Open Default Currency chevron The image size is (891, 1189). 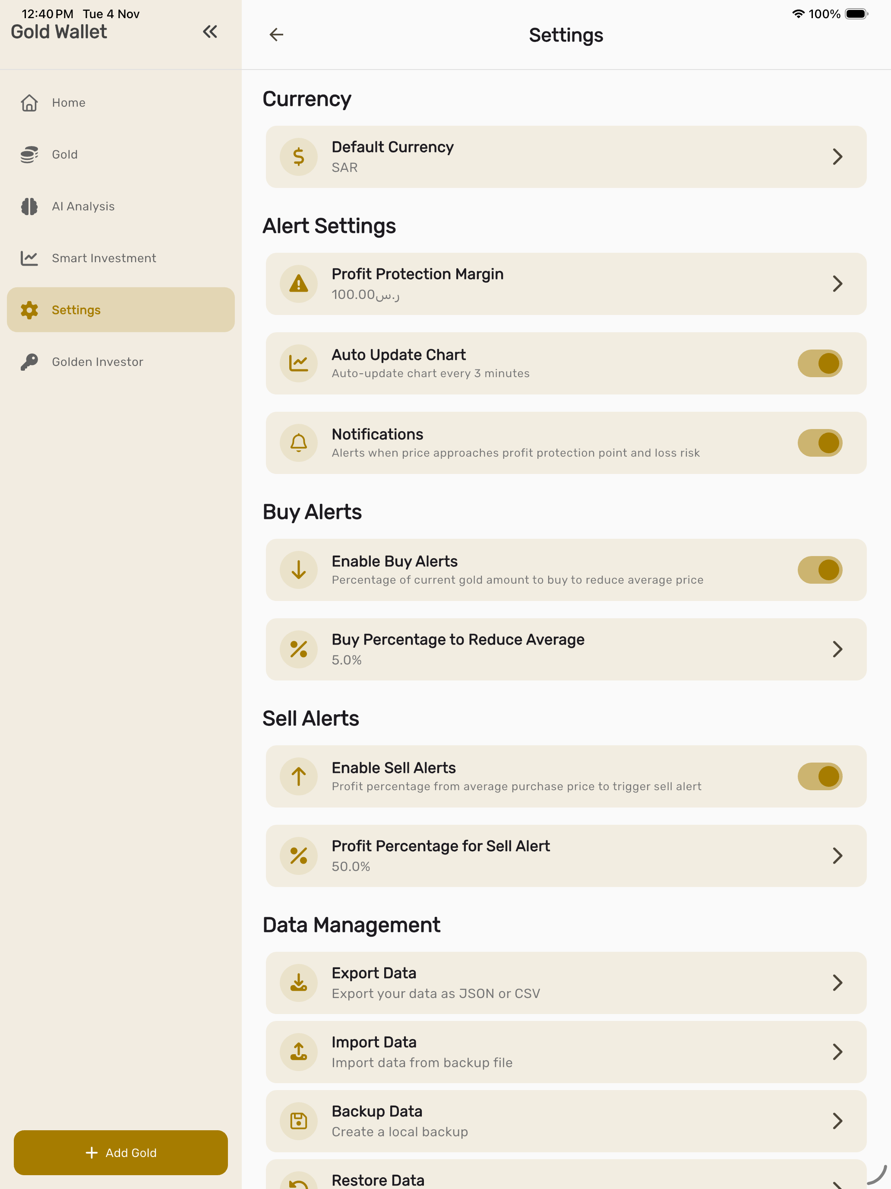(x=837, y=157)
